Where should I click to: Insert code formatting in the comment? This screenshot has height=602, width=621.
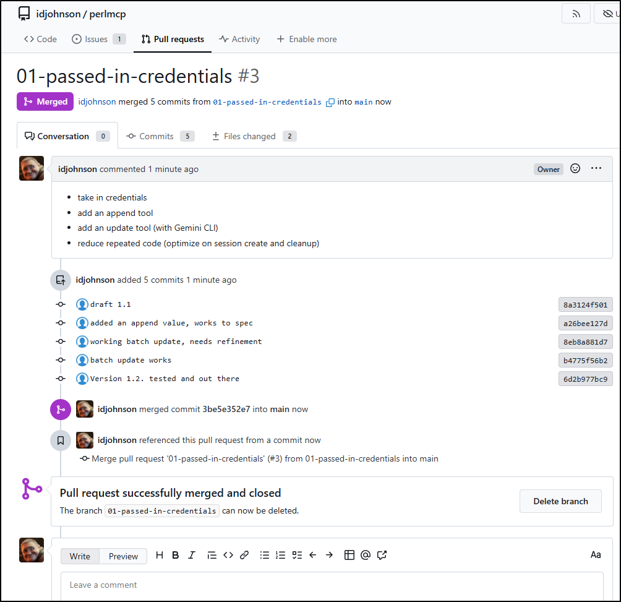click(228, 555)
